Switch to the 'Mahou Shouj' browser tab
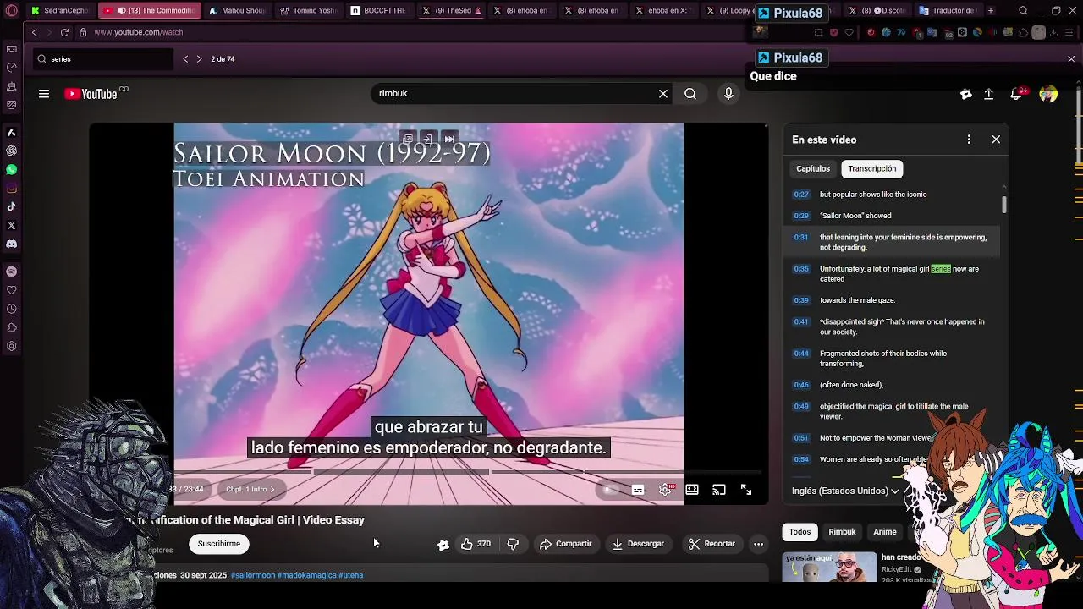The image size is (1083, 609). [236, 11]
